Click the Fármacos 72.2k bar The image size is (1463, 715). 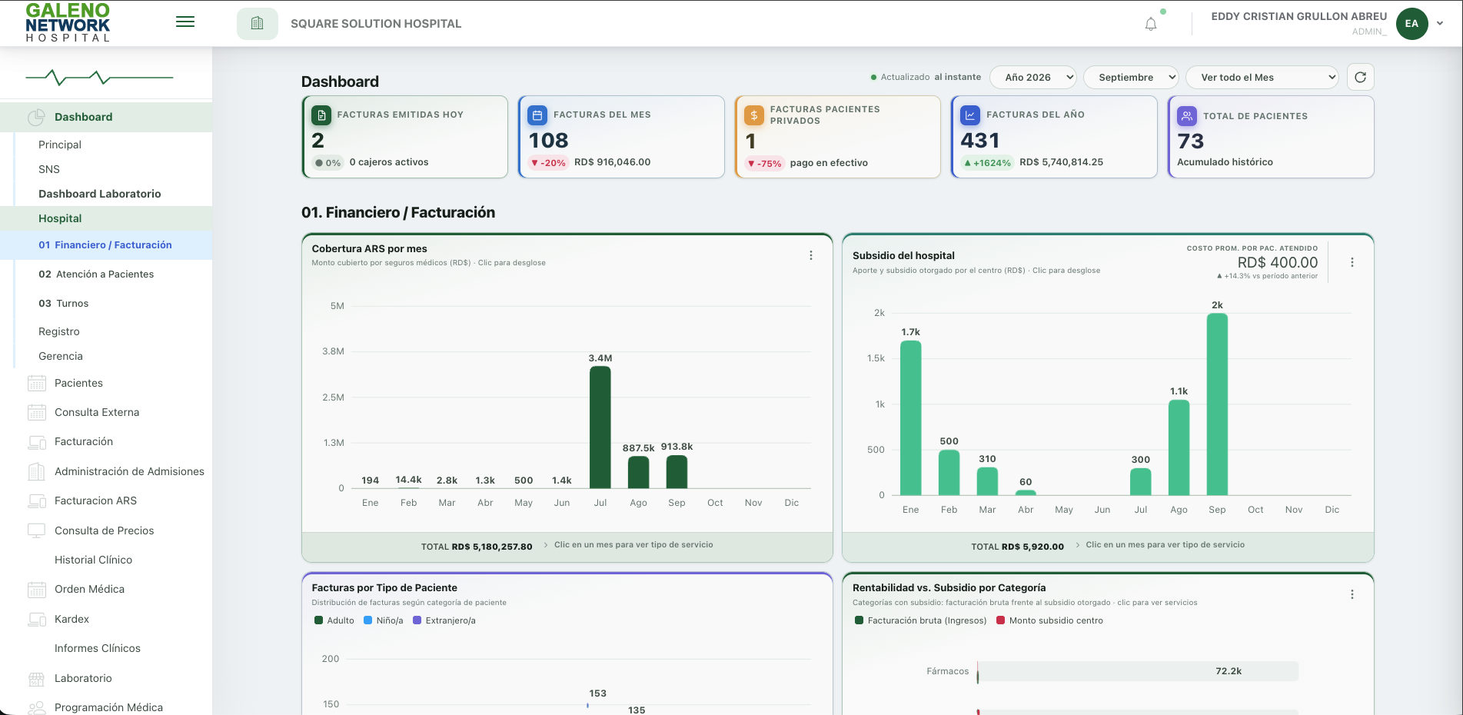tap(1138, 671)
